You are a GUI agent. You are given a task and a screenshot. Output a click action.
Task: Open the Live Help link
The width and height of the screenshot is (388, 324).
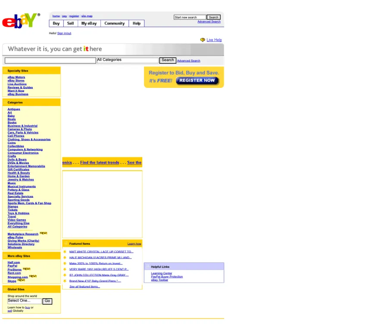point(214,40)
